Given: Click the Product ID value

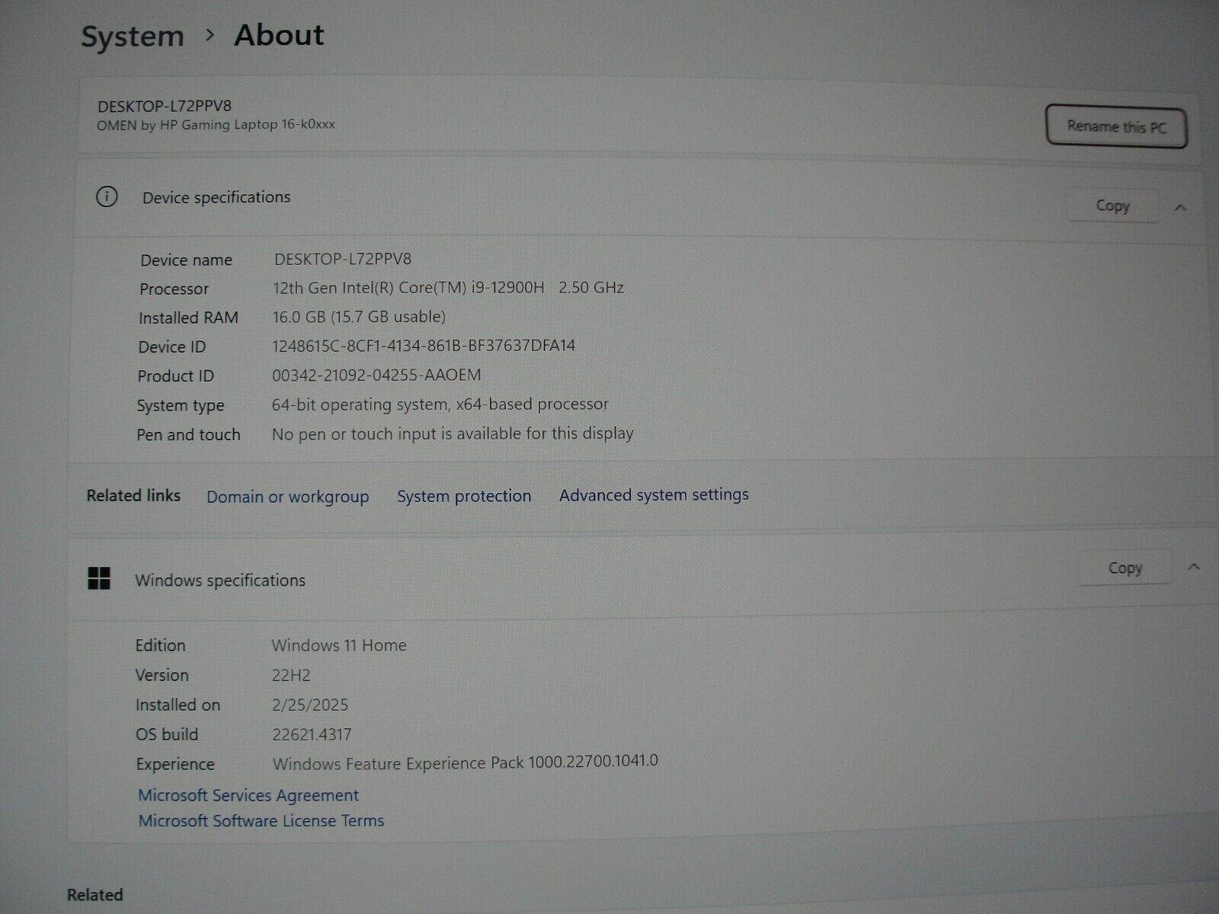Looking at the screenshot, I should (x=376, y=375).
